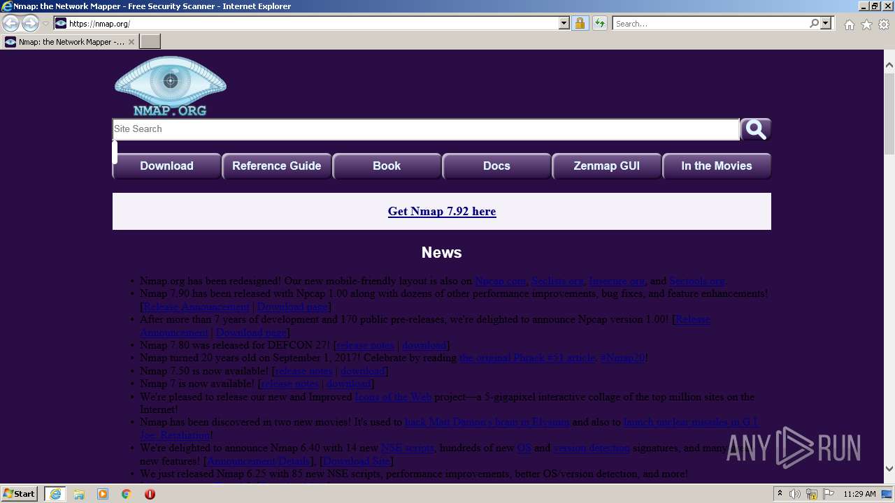The height and width of the screenshot is (503, 895).
Task: Open the Zenmap GUI page
Action: [x=606, y=166]
